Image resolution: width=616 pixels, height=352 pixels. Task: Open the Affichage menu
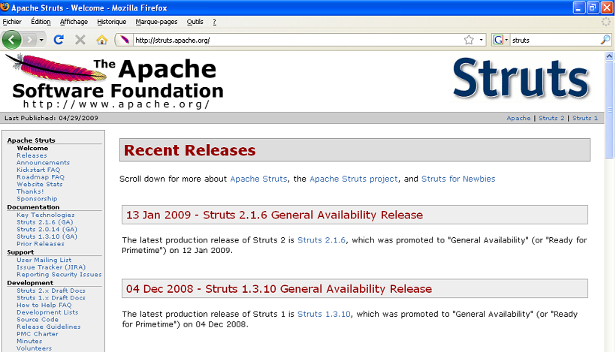coord(74,22)
